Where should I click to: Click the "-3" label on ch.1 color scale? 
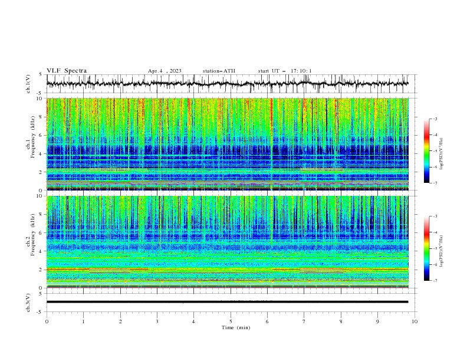[435, 119]
